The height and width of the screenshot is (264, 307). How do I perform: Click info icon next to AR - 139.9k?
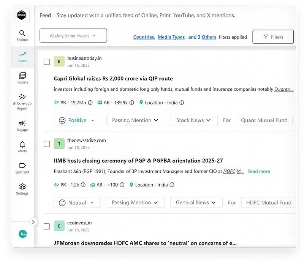coord(132,103)
